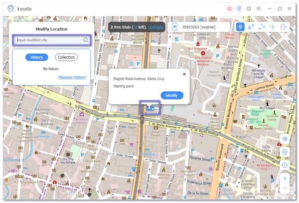The height and width of the screenshot is (203, 299).
Task: Click the Upgrade link in trial banner
Action: click(155, 27)
